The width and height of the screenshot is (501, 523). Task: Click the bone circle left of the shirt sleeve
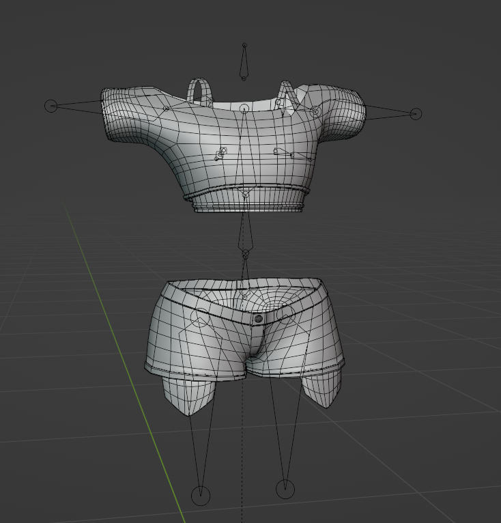coord(51,106)
